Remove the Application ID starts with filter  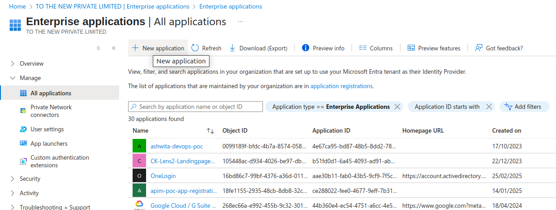point(489,107)
